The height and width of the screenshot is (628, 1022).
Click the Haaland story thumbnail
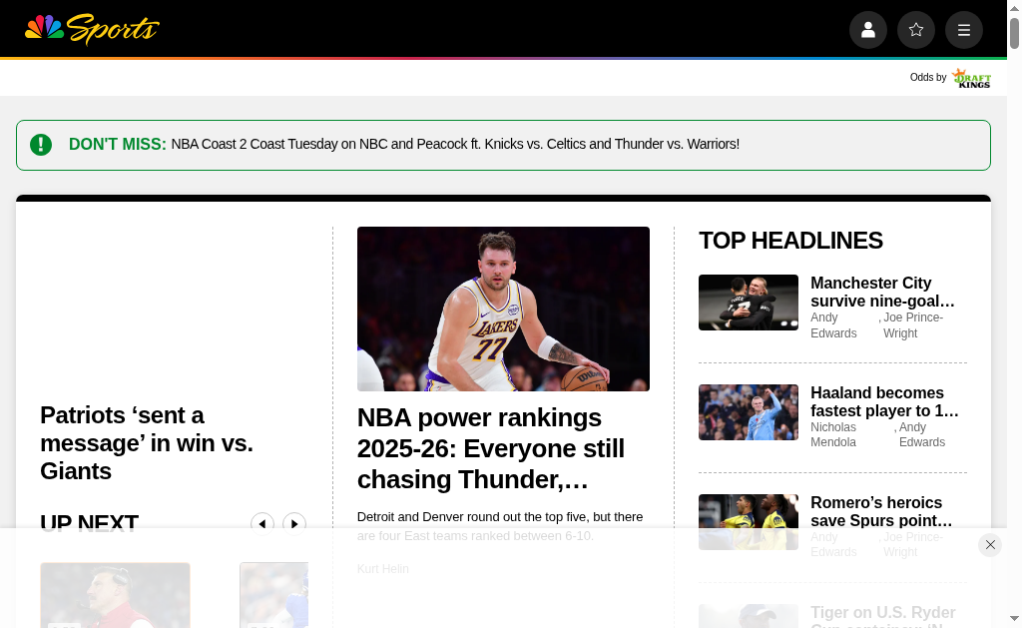click(x=748, y=412)
